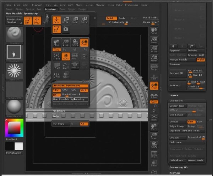Click the ProjectAll button
This screenshot has height=176, width=213.
[x=178, y=73]
